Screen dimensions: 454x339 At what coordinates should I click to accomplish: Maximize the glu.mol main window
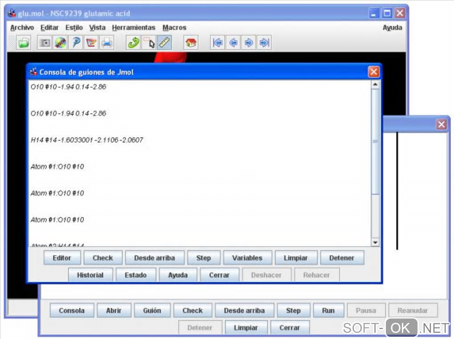click(387, 13)
